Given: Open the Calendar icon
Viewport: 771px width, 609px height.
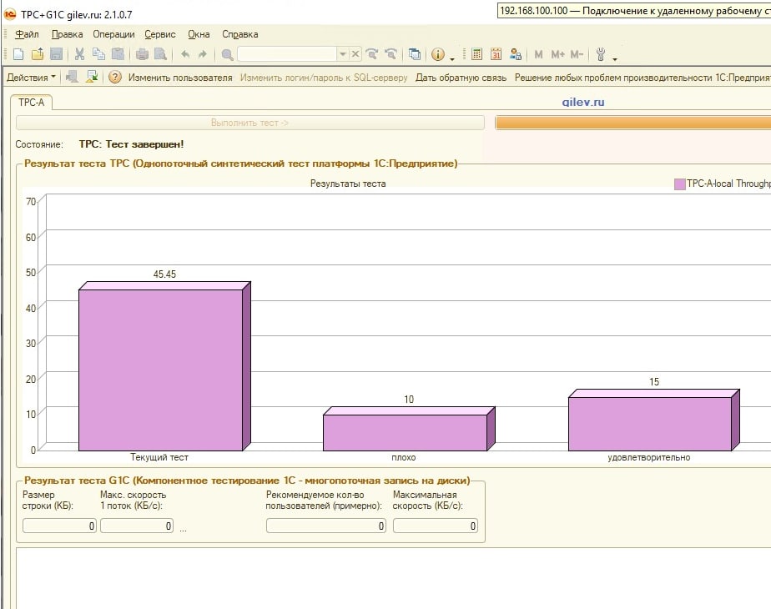Looking at the screenshot, I should pos(496,54).
